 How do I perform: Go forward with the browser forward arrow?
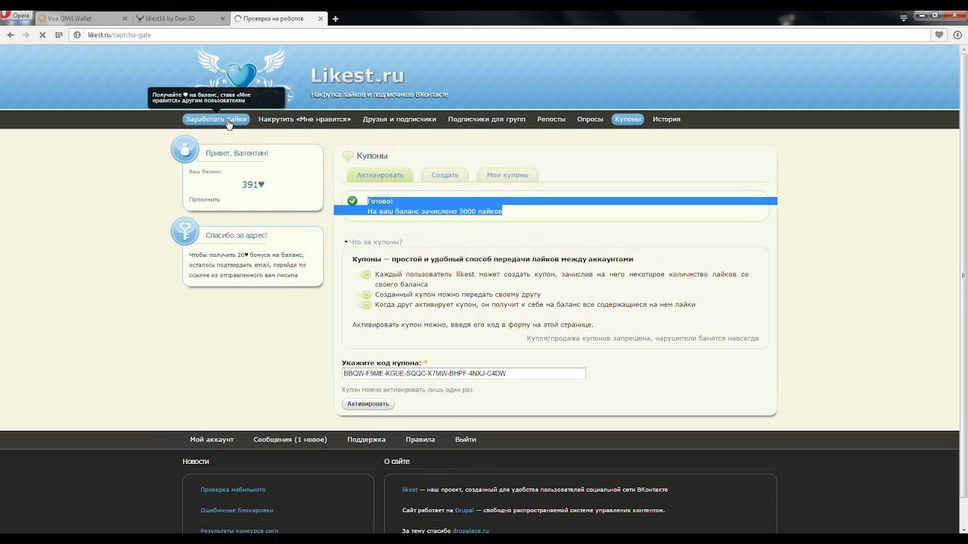26,35
